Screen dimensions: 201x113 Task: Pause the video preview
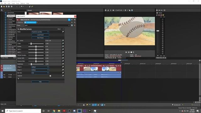click(129, 52)
